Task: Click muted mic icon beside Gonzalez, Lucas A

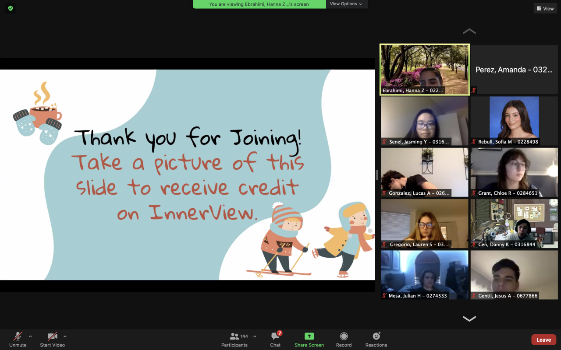Action: [384, 193]
